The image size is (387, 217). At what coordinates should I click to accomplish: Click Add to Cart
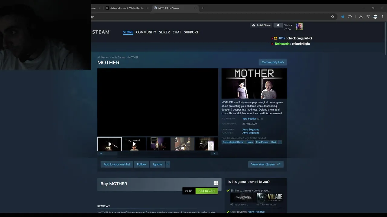pos(207,191)
